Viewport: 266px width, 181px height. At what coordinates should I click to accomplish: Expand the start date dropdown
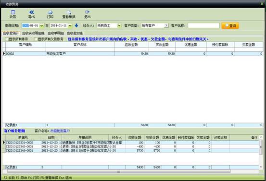(x=42, y=25)
